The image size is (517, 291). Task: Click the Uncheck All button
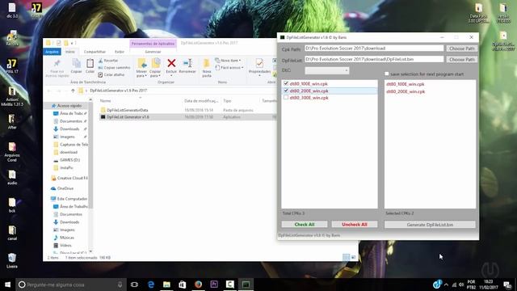click(355, 225)
